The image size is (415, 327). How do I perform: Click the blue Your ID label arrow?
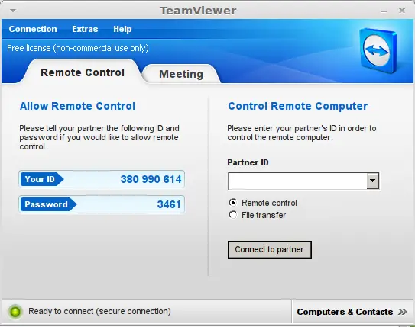pos(42,179)
